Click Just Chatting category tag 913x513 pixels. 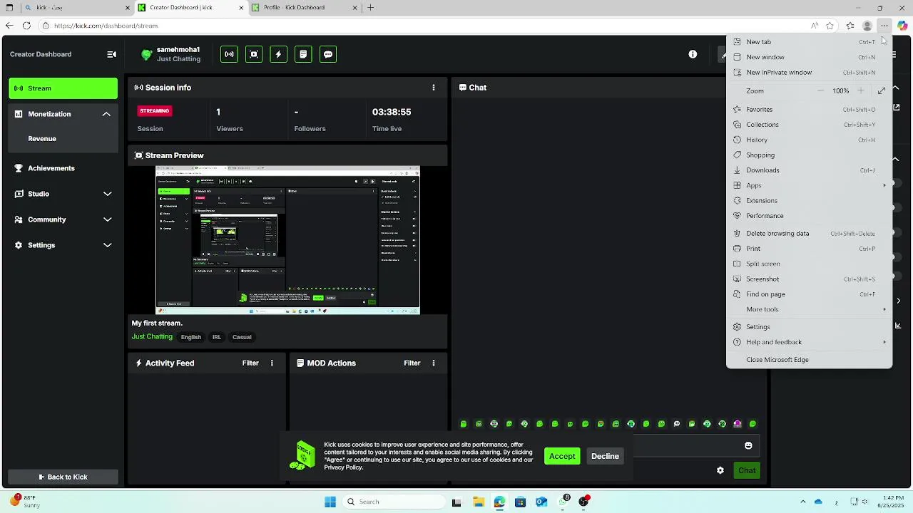click(152, 337)
